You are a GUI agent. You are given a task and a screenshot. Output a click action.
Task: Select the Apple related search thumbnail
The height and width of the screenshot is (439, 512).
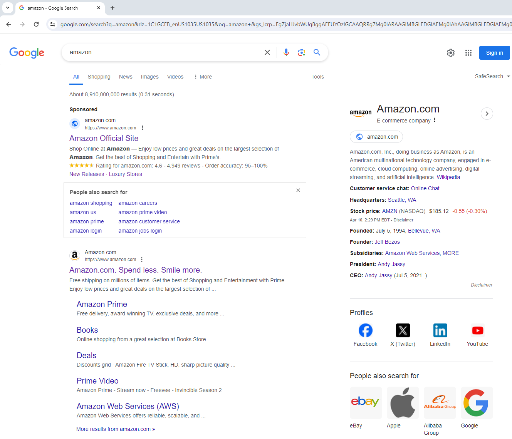tap(403, 403)
